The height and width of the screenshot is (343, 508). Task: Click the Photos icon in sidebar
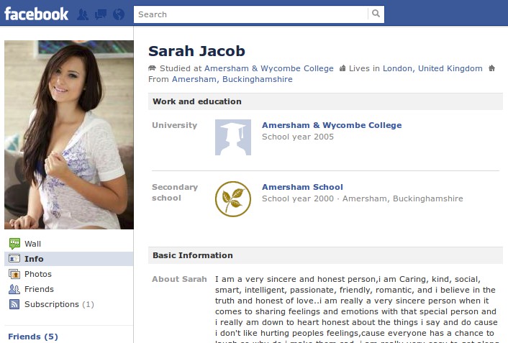tap(14, 274)
